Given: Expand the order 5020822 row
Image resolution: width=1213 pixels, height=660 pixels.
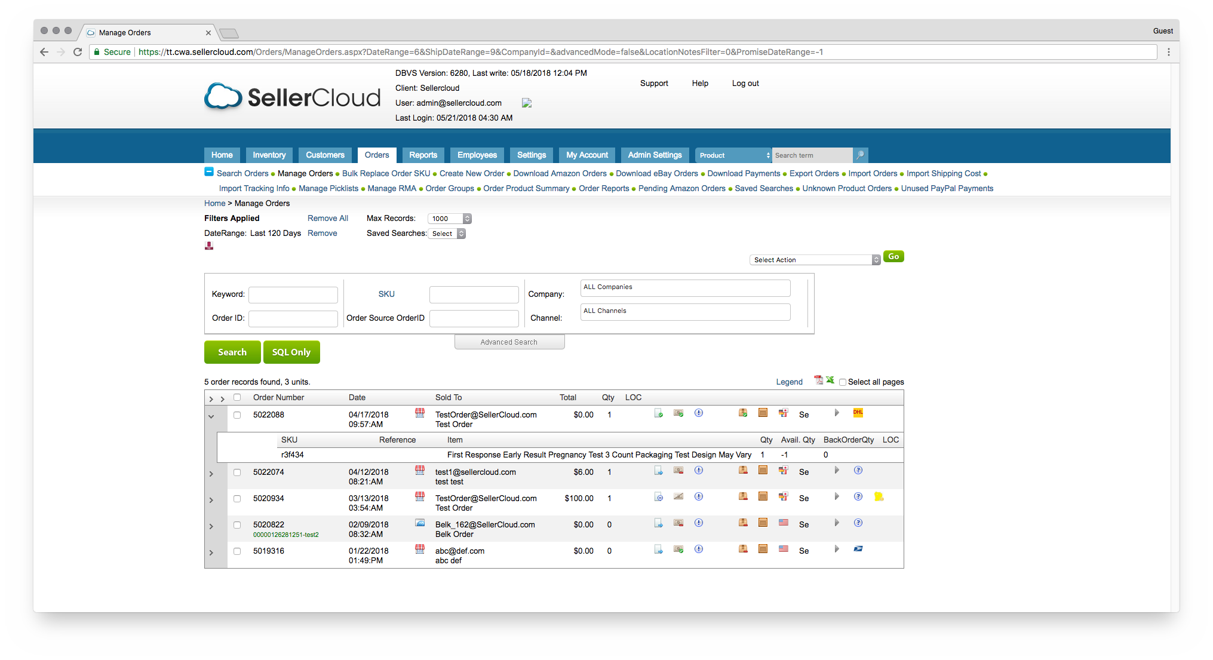Looking at the screenshot, I should (211, 526).
